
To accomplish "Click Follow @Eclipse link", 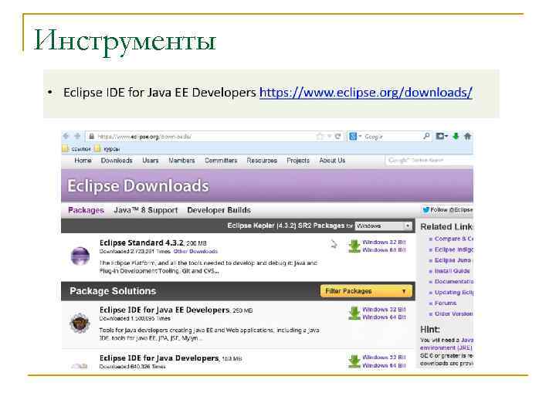I will click(x=452, y=210).
